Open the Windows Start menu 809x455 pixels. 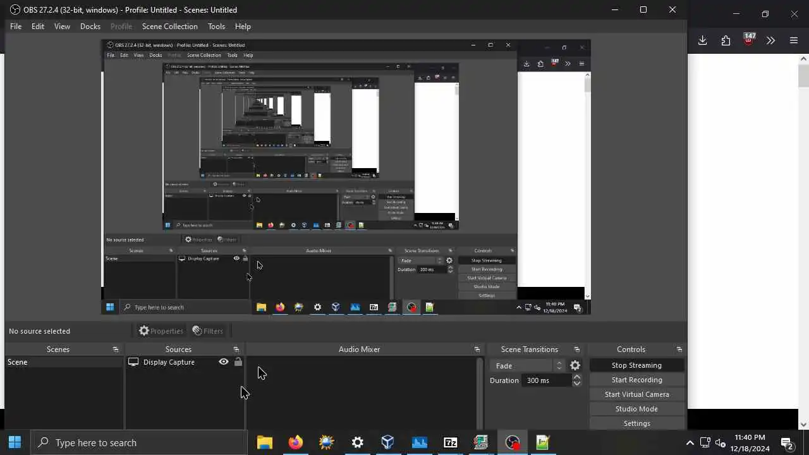[15, 442]
